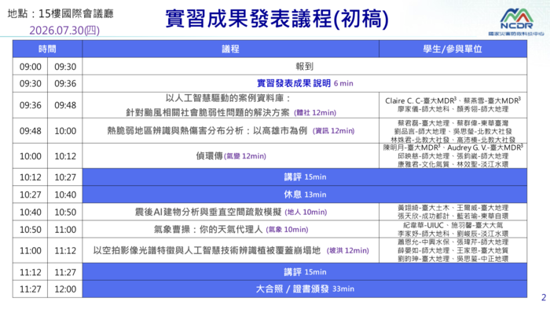Click the 休息 13min bar

(305, 194)
